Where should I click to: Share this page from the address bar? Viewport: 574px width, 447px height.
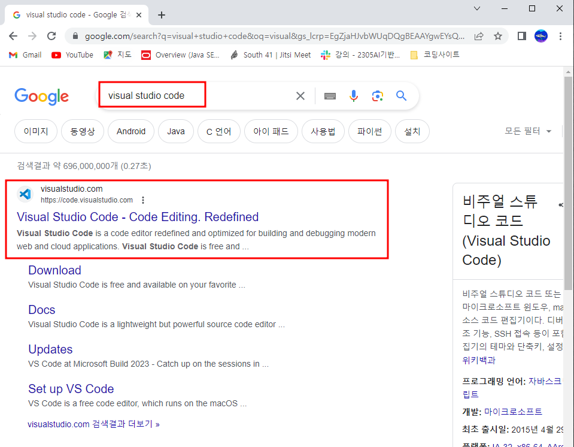coord(479,36)
